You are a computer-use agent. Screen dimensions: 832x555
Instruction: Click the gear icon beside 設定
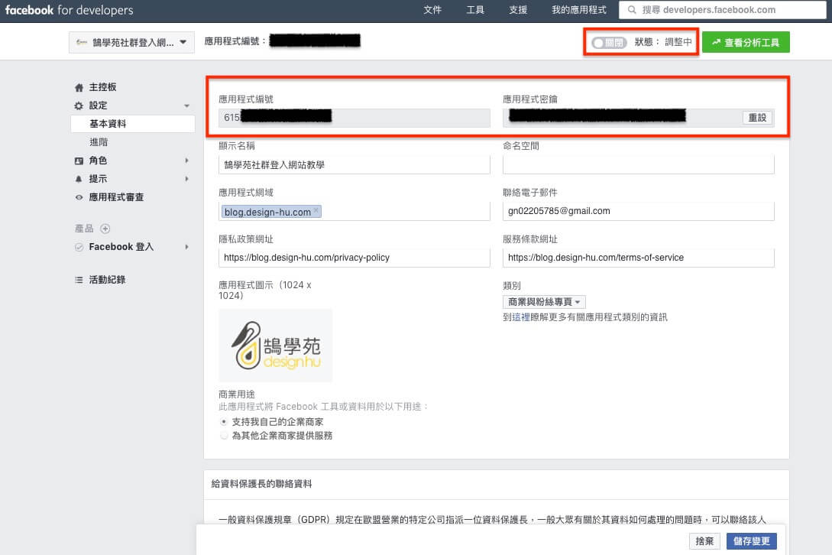pos(79,105)
